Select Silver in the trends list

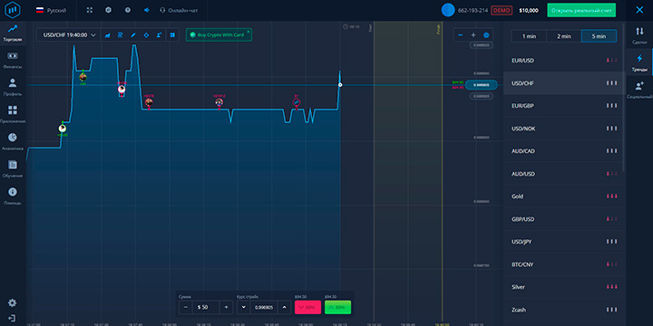pos(564,287)
